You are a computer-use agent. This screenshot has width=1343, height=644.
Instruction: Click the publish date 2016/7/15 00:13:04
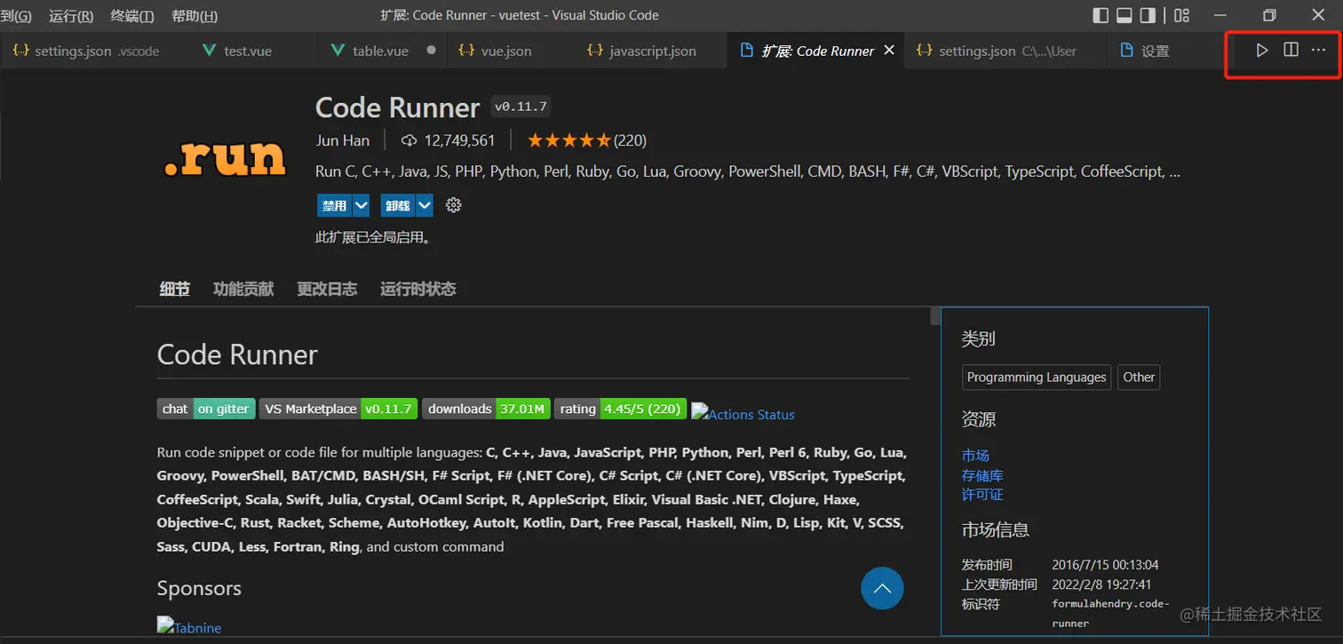tap(1105, 565)
